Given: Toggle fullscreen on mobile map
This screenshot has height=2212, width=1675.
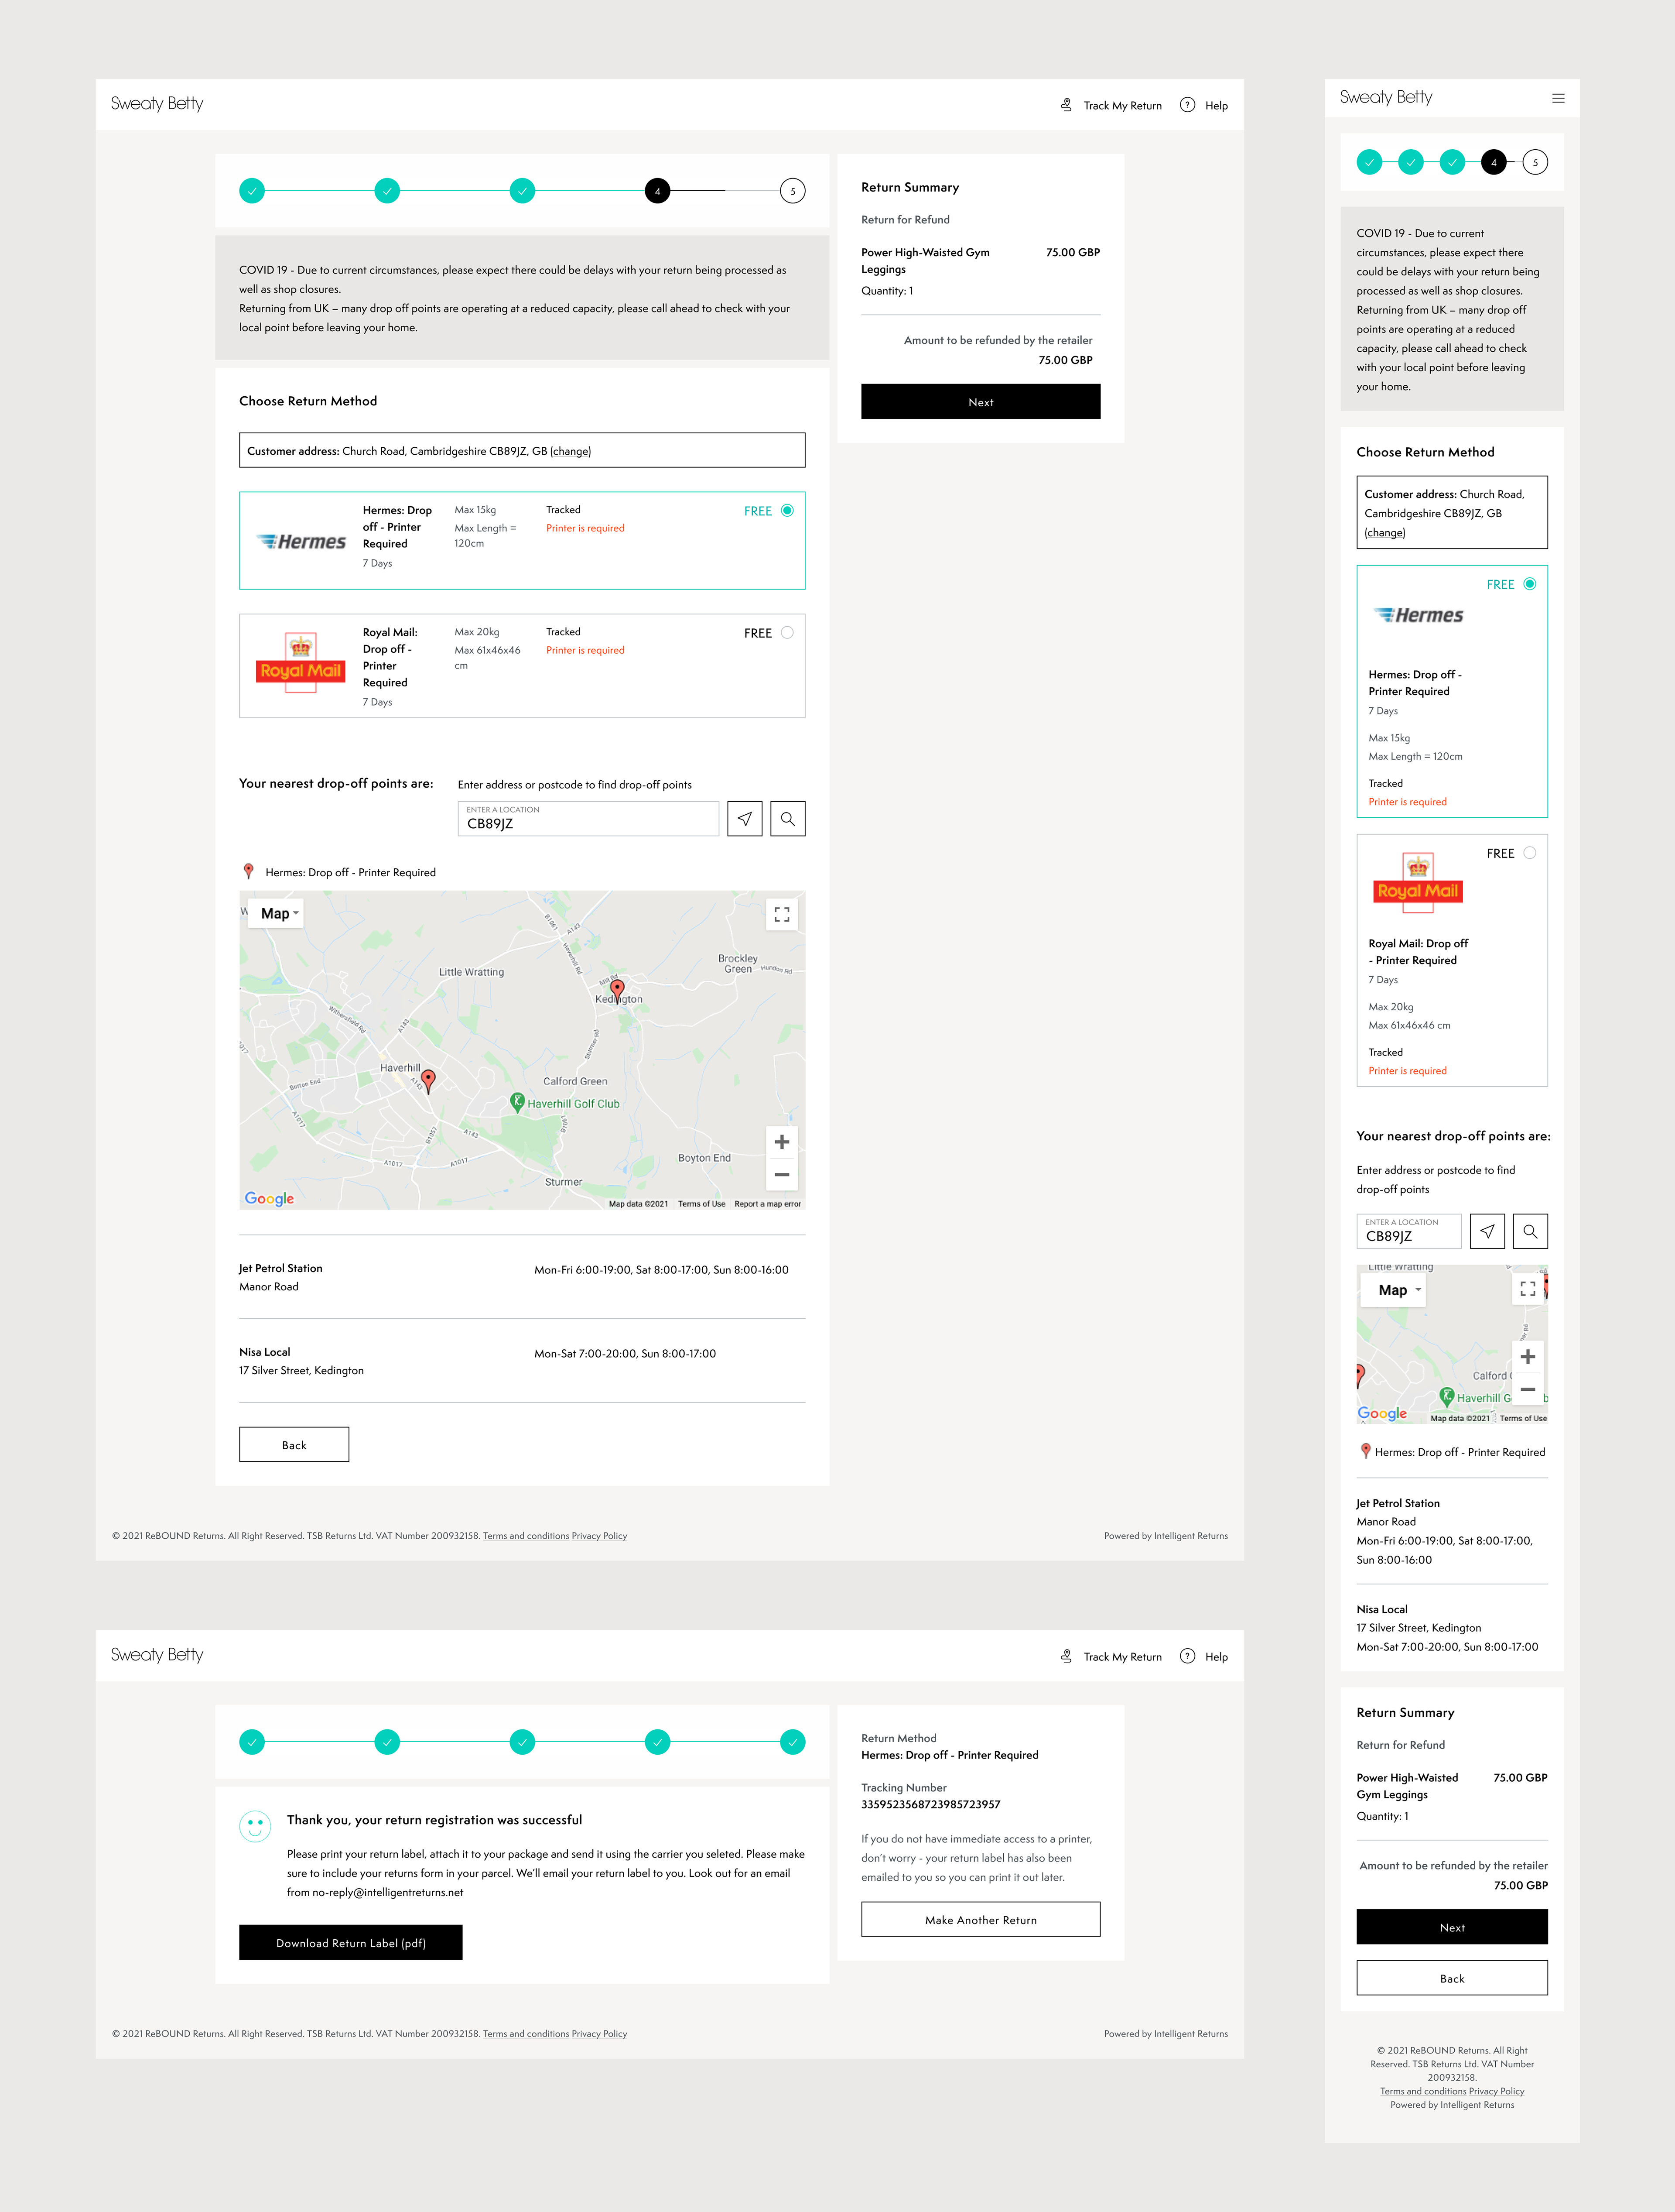Looking at the screenshot, I should pyautogui.click(x=1527, y=1289).
